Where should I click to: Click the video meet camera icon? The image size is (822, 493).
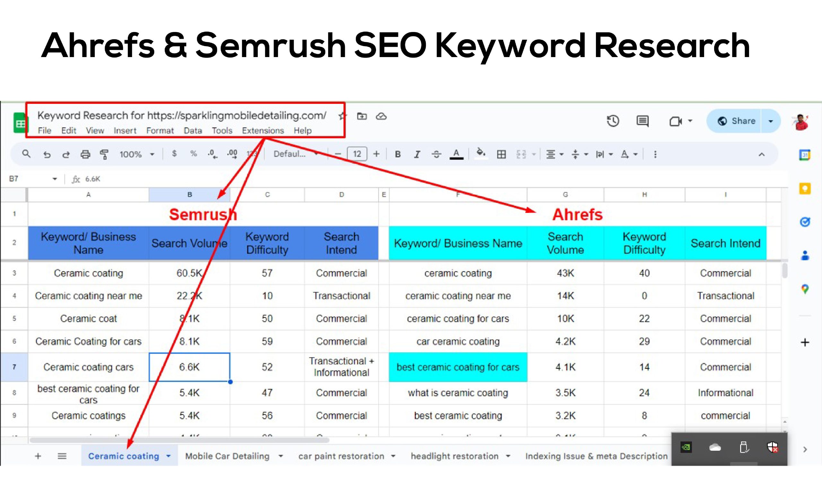pos(676,121)
